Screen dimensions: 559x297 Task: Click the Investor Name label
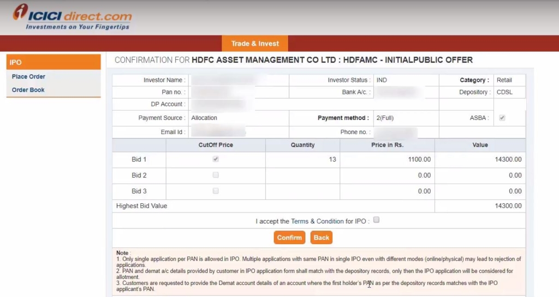[164, 80]
